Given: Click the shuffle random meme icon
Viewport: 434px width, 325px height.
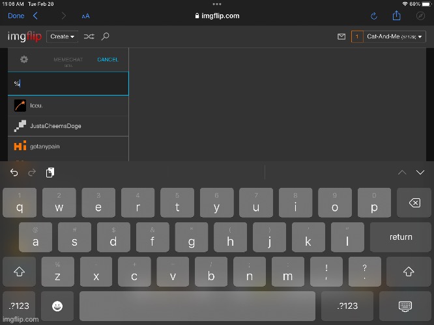Looking at the screenshot, I should point(89,36).
